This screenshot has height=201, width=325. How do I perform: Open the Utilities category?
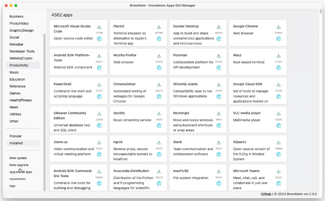pyautogui.click(x=15, y=114)
